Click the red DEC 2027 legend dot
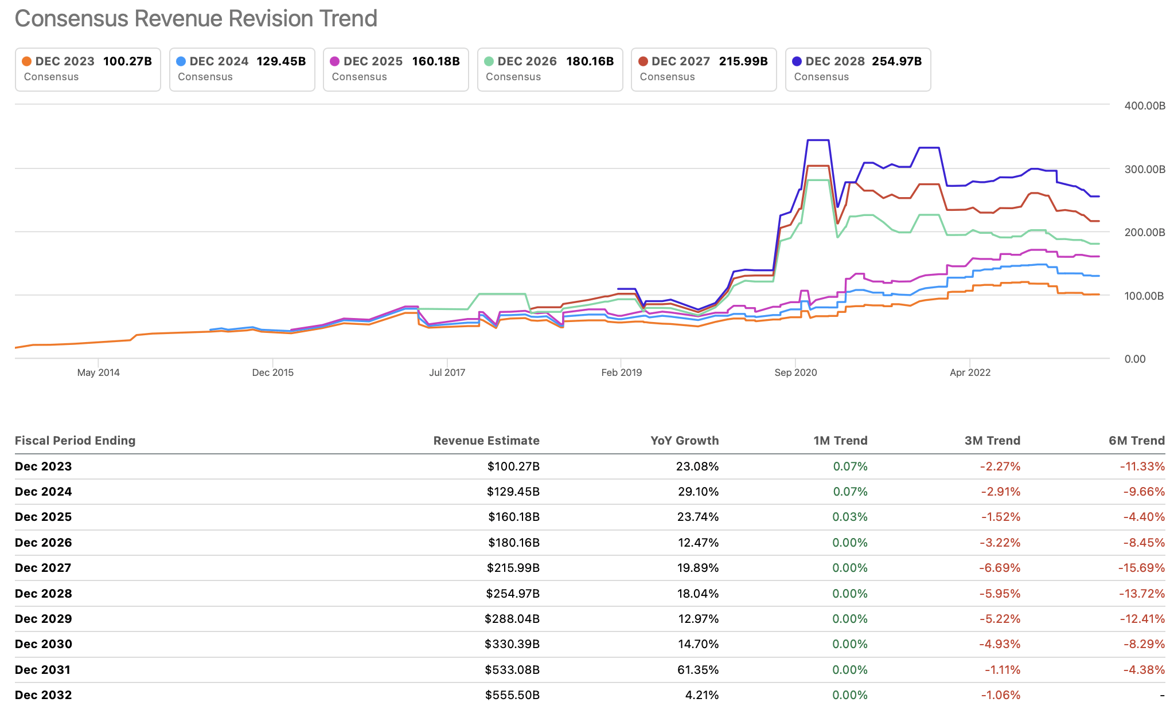 tap(643, 61)
